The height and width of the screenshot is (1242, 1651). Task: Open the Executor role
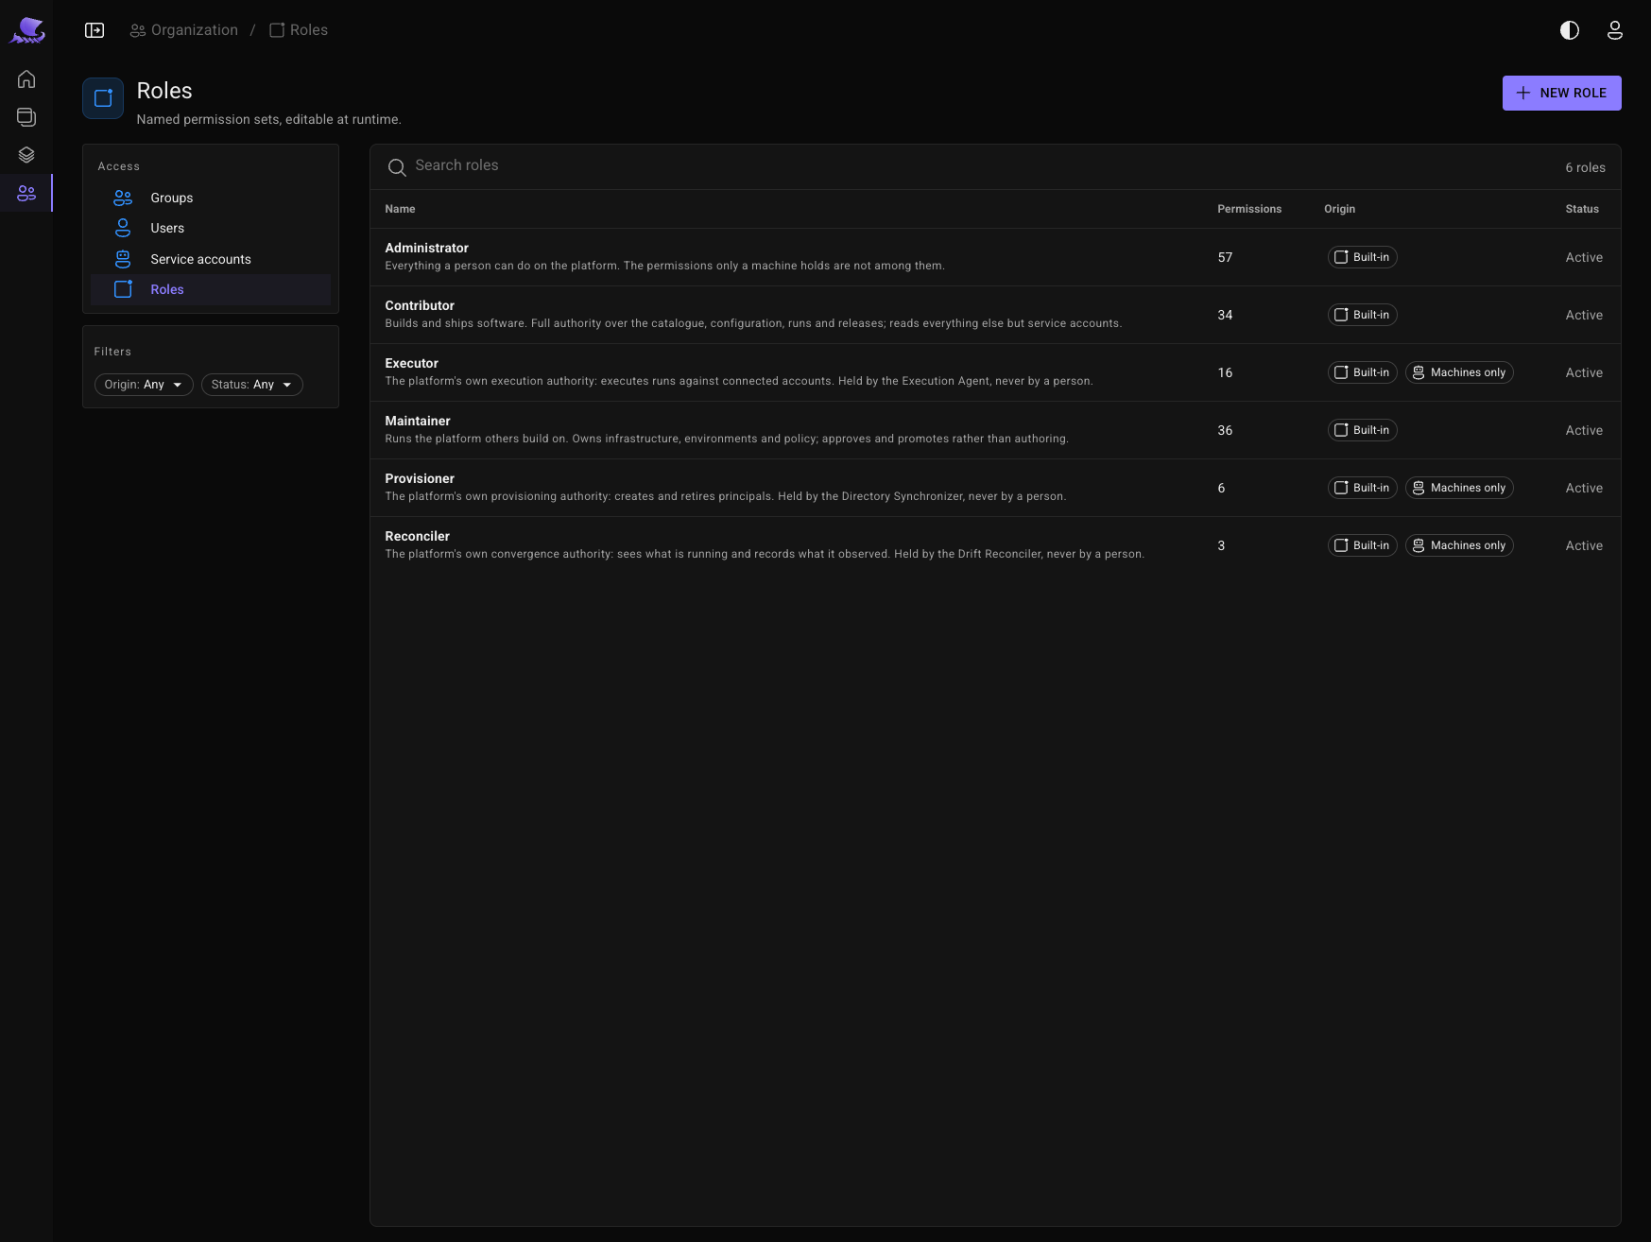coord(995,372)
